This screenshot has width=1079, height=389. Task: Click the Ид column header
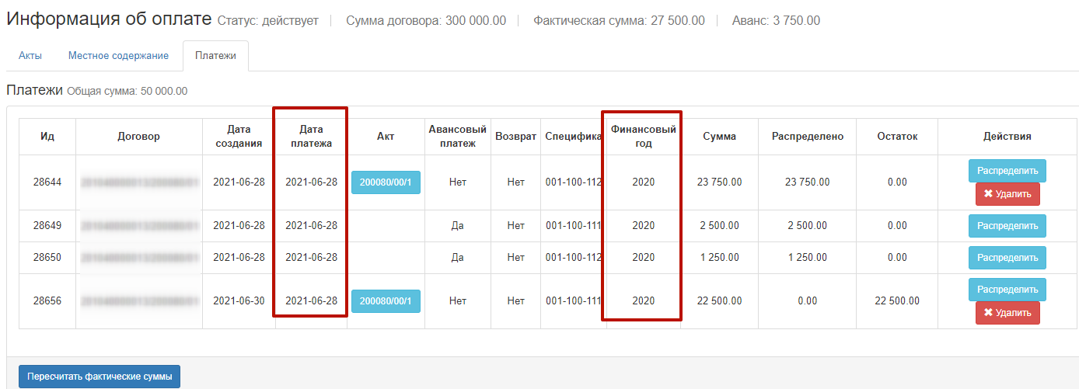47,137
